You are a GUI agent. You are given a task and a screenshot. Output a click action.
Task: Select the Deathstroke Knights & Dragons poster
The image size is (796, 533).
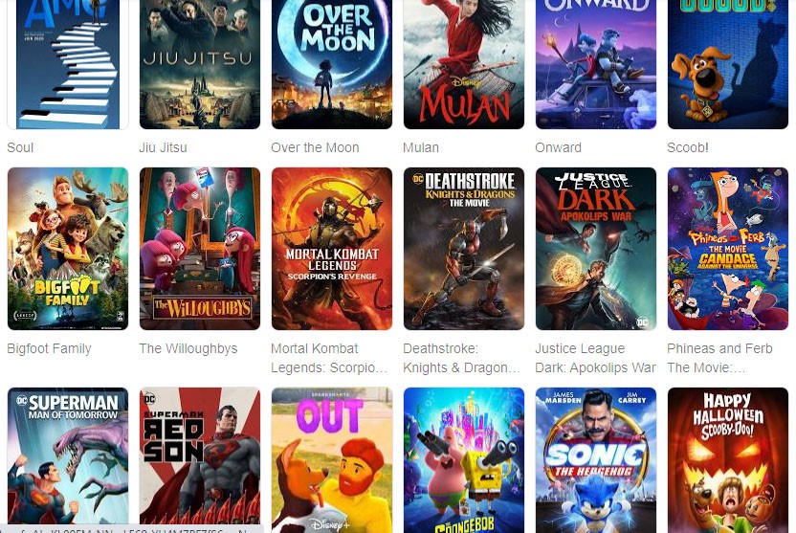coord(464,249)
